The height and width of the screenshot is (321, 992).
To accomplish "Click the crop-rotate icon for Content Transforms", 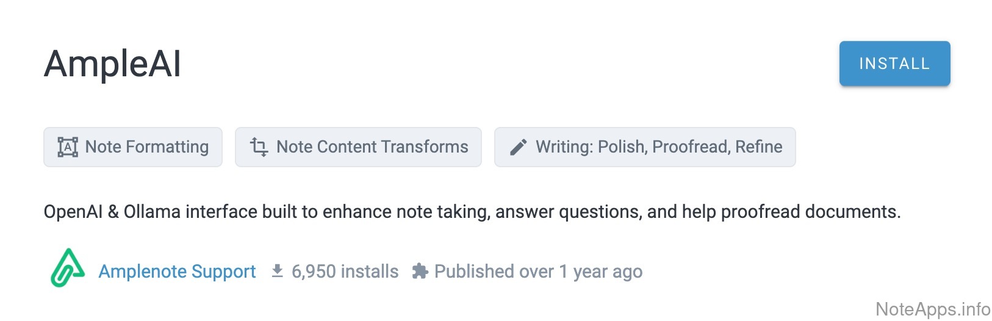I will (259, 147).
